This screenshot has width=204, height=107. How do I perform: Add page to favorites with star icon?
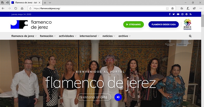click(x=172, y=8)
